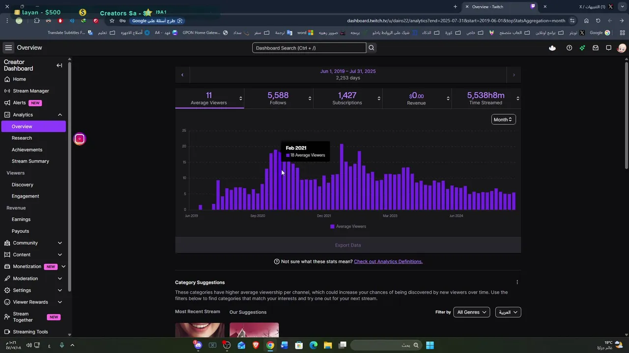This screenshot has height=353, width=629.
Task: Click the Export Data button
Action: coord(348,245)
